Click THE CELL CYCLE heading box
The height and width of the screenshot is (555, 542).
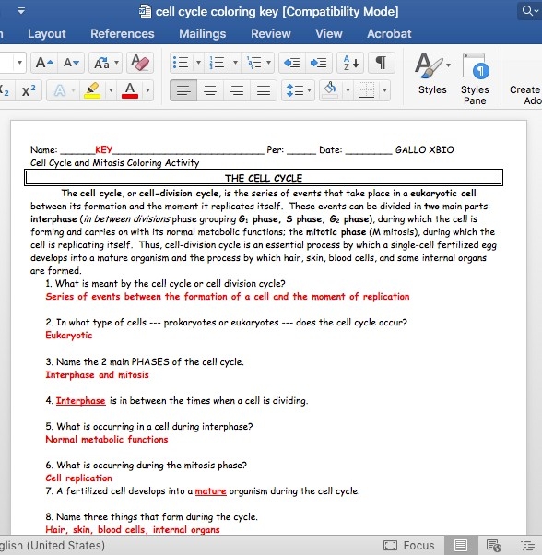[264, 178]
